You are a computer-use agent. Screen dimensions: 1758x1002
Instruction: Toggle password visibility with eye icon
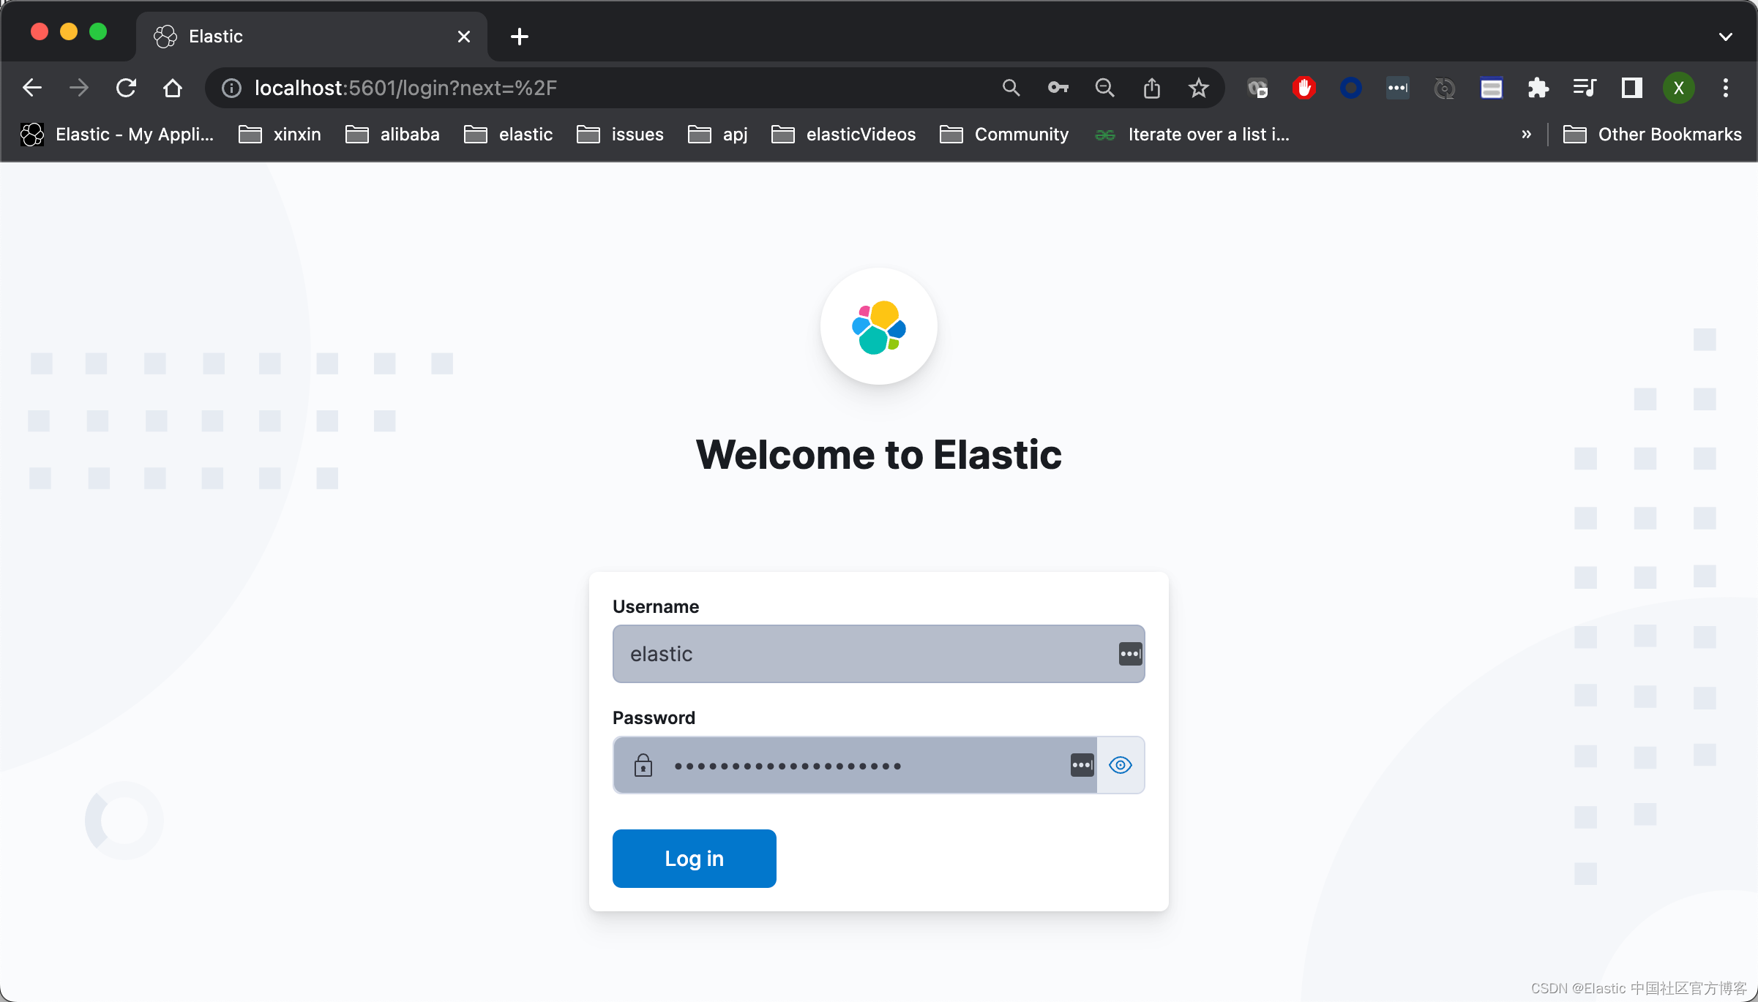1120,765
